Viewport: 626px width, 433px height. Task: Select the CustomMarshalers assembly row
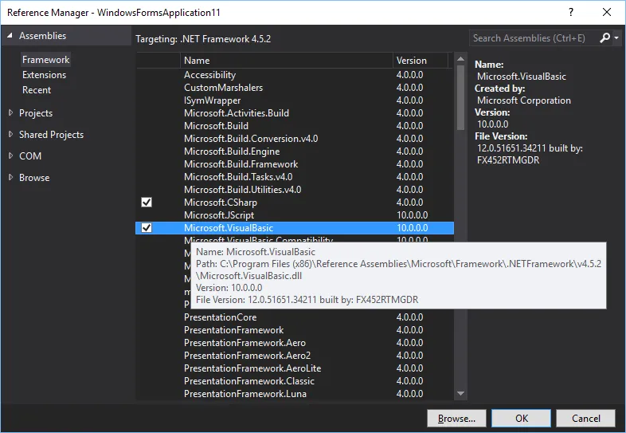295,88
